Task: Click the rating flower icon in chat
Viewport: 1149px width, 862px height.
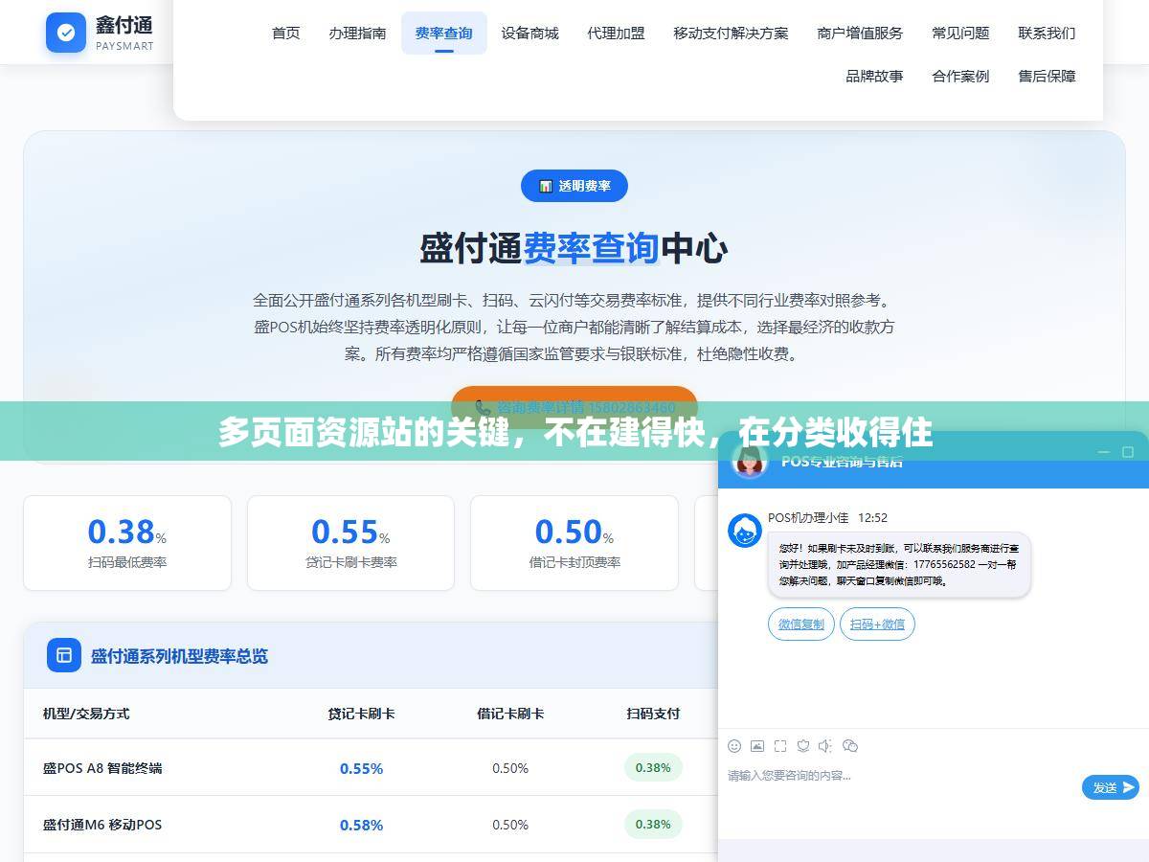Action: [x=803, y=746]
